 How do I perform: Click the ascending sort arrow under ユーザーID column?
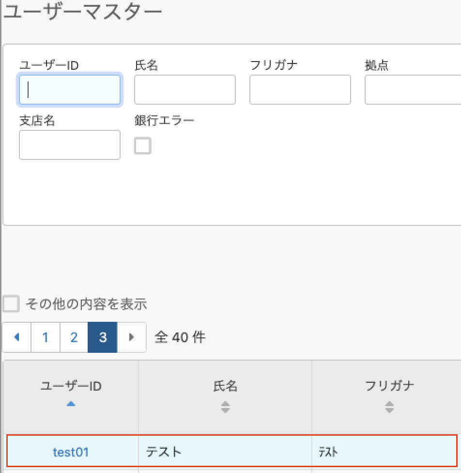pyautogui.click(x=71, y=404)
